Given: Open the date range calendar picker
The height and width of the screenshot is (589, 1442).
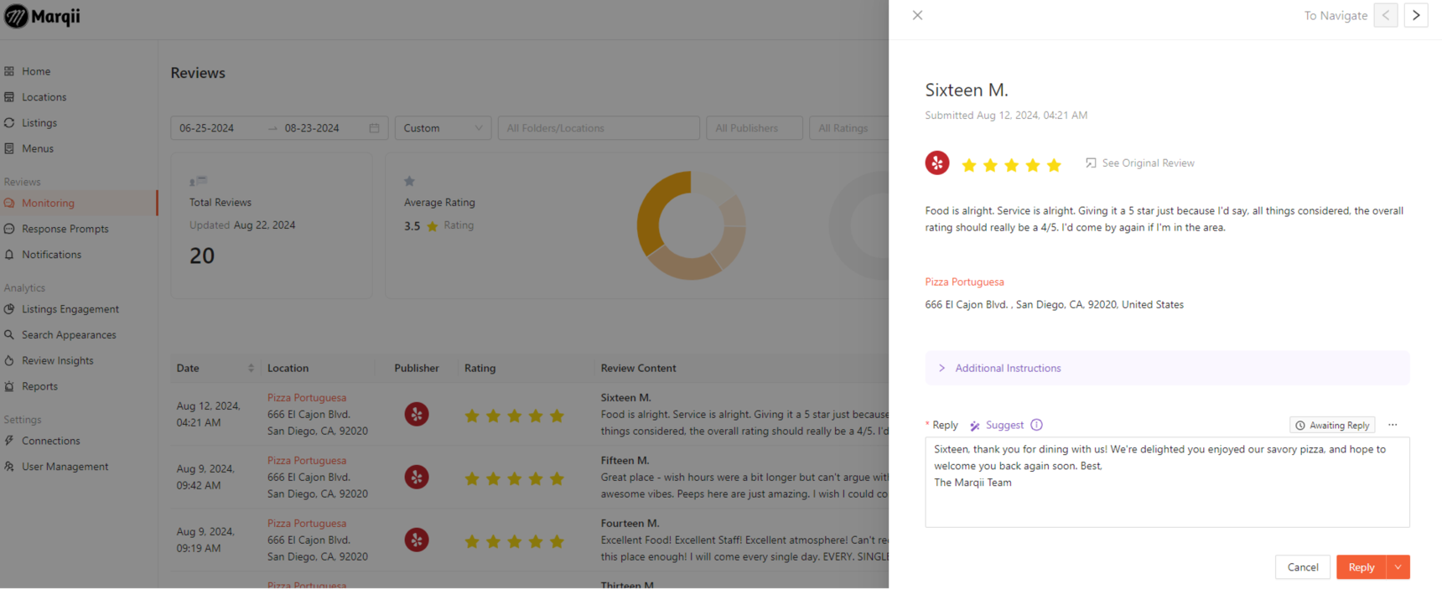Looking at the screenshot, I should coord(374,128).
